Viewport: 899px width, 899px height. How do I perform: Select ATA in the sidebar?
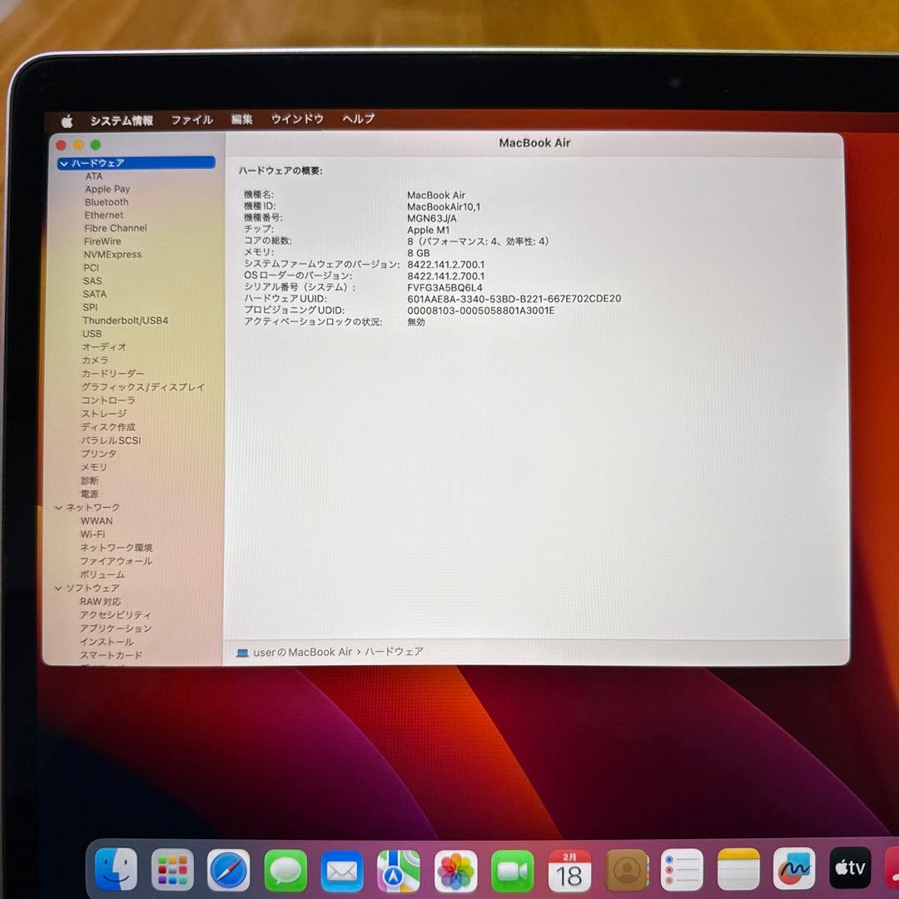[x=94, y=176]
